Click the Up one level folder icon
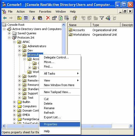This screenshot has width=135, height=136. tap(19, 18)
